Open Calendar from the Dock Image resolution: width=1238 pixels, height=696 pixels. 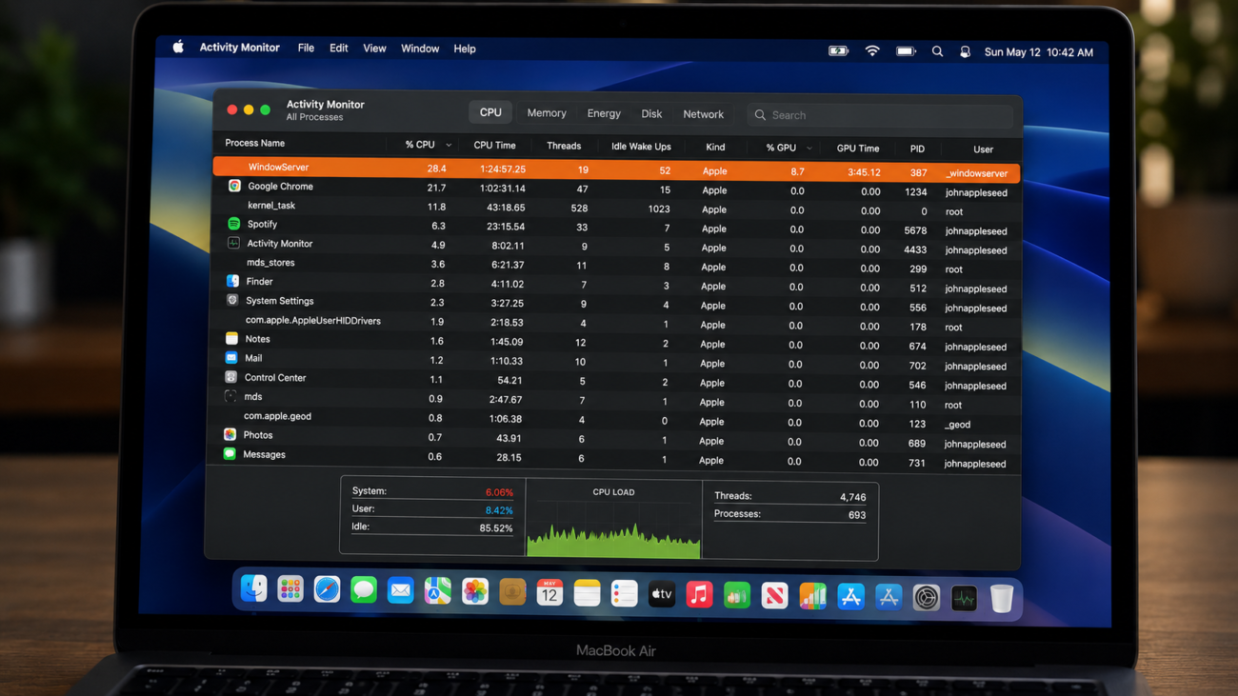(x=549, y=593)
